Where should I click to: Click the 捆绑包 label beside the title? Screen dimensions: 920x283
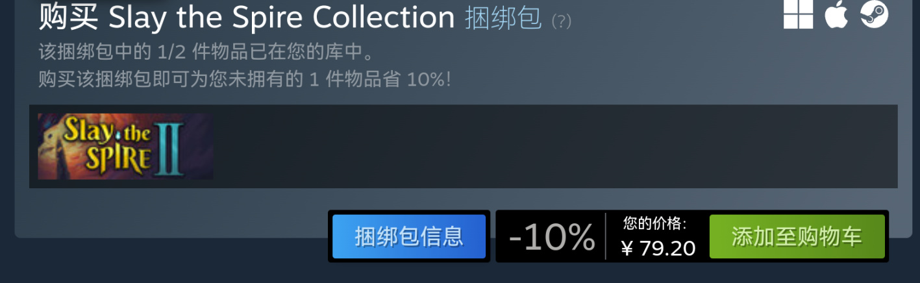coord(503,18)
